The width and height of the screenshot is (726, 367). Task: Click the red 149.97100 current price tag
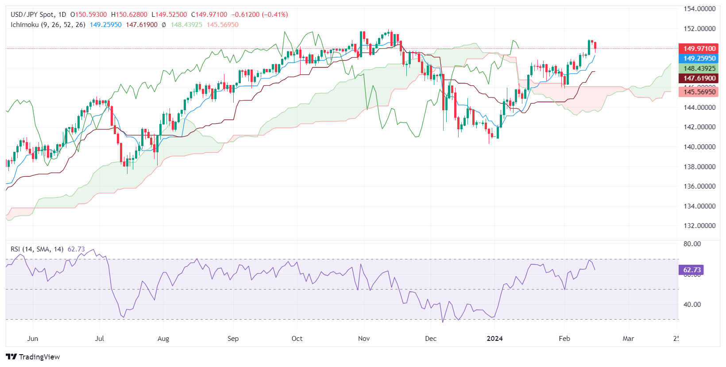(x=699, y=49)
